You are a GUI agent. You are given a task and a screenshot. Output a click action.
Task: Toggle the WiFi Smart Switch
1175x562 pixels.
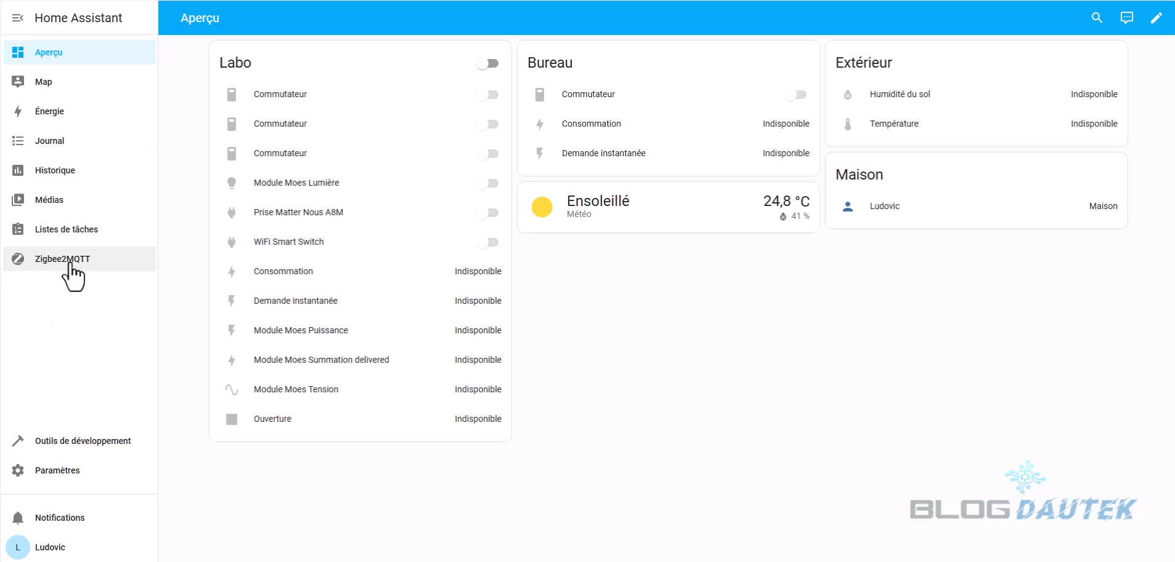coord(488,242)
